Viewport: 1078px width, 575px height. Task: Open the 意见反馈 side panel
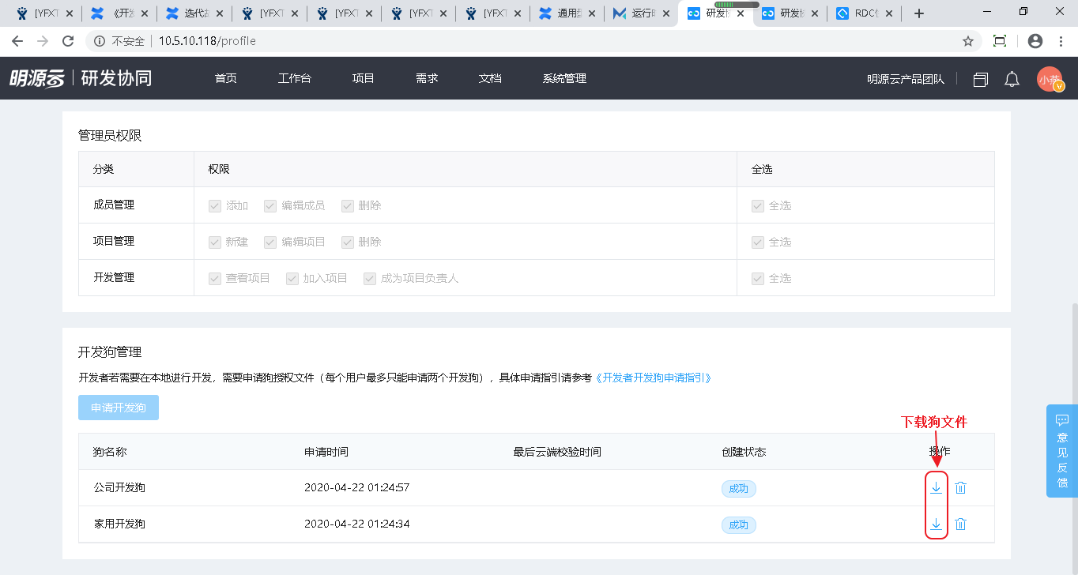(1061, 451)
